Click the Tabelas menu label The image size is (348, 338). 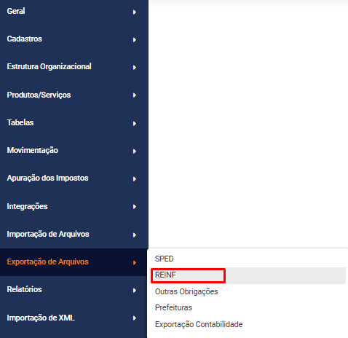click(20, 122)
